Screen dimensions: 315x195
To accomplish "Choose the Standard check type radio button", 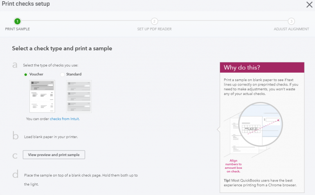I will coord(63,74).
